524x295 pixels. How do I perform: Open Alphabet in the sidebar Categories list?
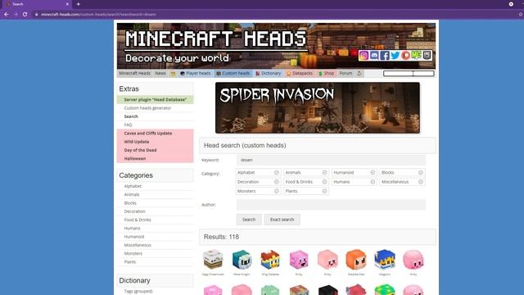[133, 186]
